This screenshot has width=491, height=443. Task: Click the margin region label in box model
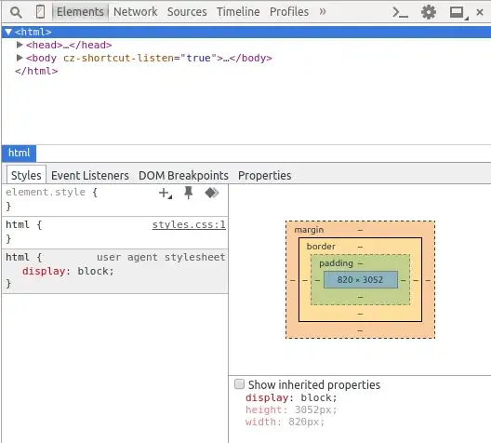[x=309, y=230]
